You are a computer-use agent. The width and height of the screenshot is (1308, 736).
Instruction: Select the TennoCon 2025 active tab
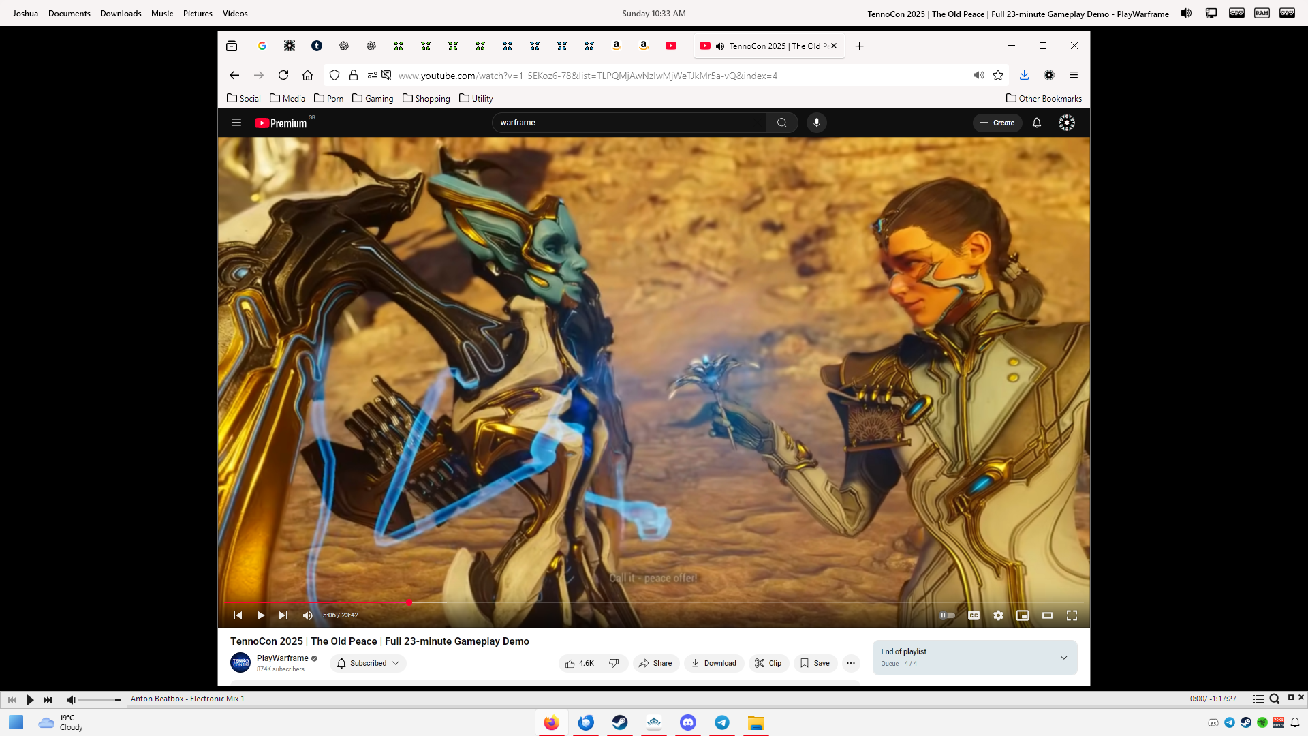click(x=769, y=46)
